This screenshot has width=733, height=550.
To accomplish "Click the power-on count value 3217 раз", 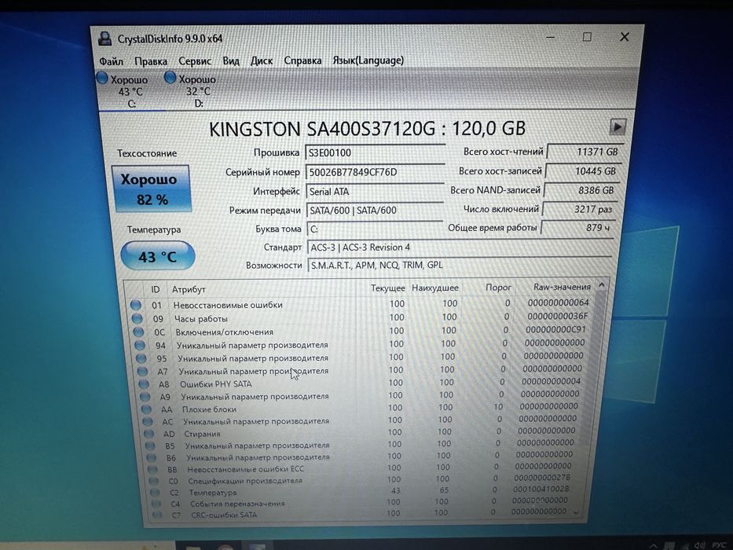I will click(580, 210).
